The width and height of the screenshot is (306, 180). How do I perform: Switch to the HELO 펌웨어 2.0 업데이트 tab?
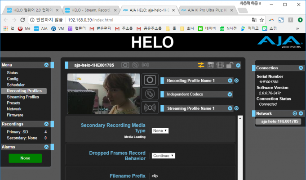tap(33, 10)
